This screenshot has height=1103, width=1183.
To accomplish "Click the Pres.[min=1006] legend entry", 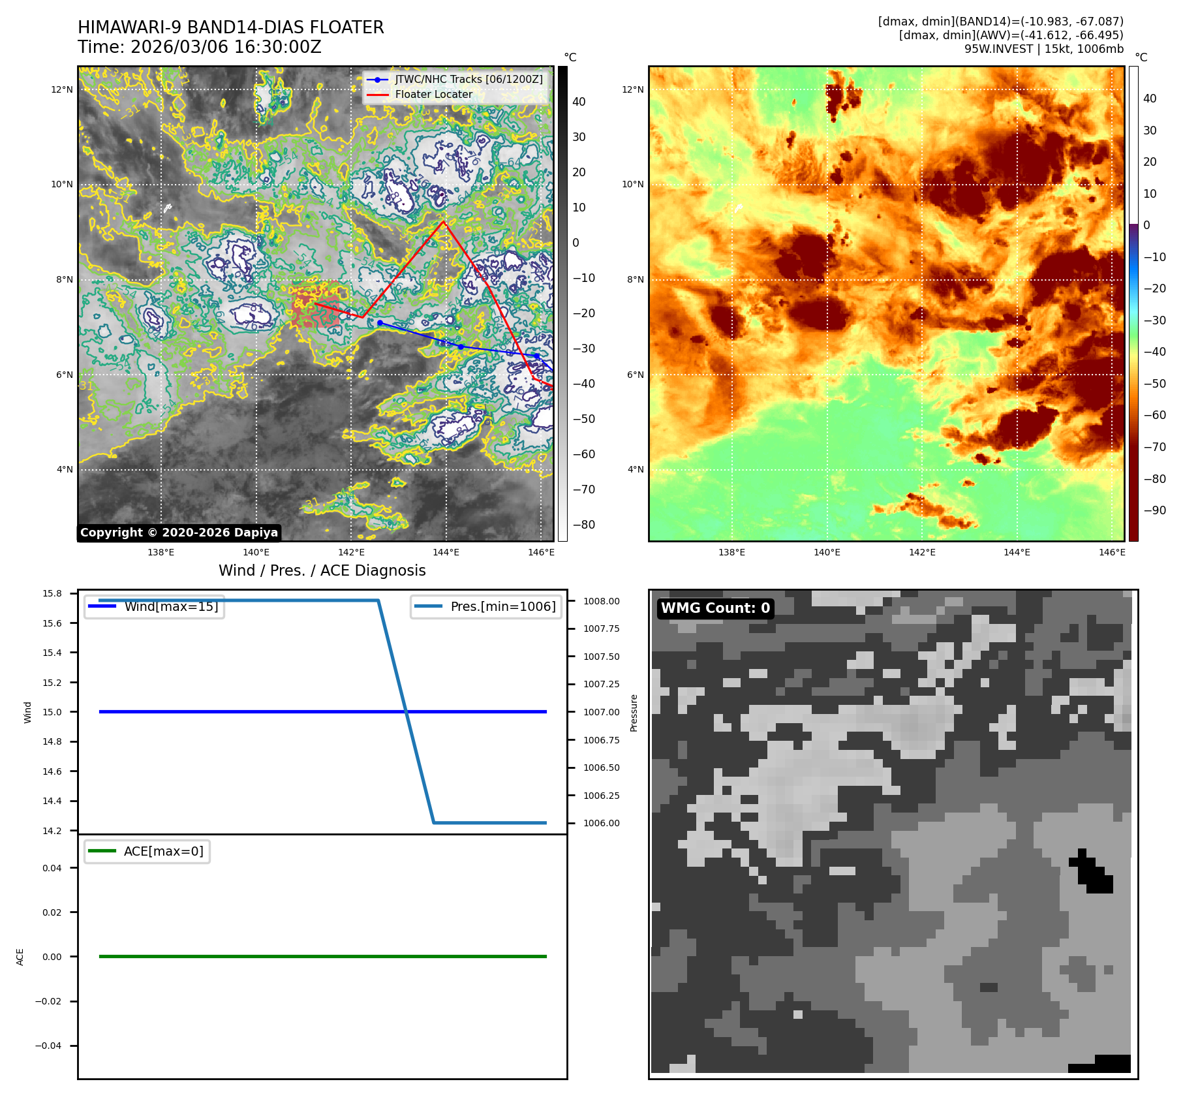I will (486, 606).
